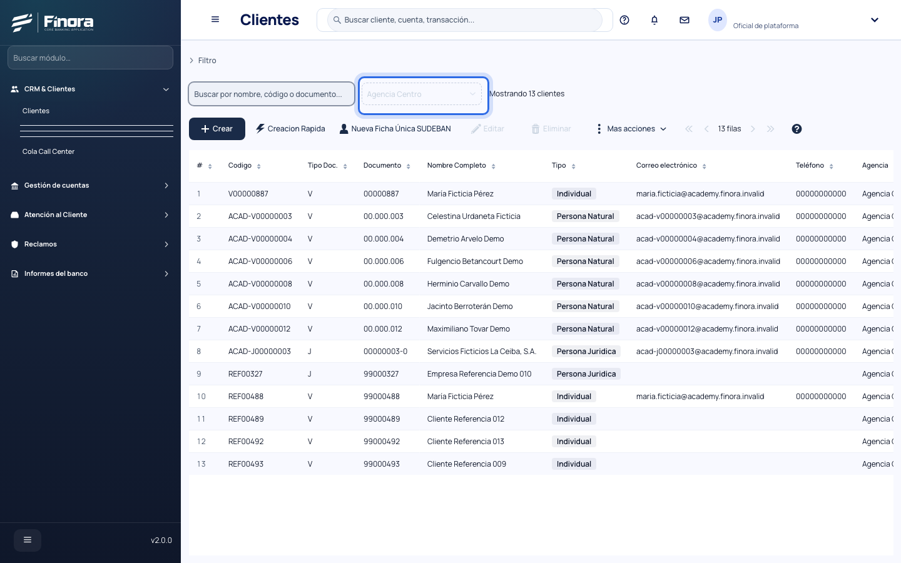Open the user menu chevron at top right

click(x=875, y=20)
